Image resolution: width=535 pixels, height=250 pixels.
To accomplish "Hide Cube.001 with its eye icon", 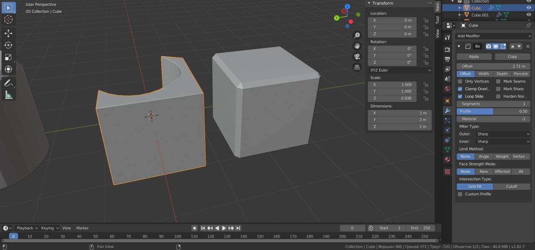I will (x=529, y=15).
